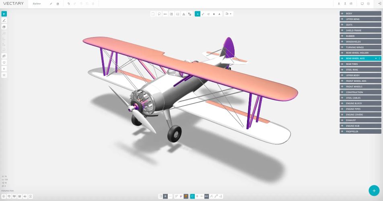Click the monitor display icon in top bar
This screenshot has width=383, height=201.
[362, 4]
